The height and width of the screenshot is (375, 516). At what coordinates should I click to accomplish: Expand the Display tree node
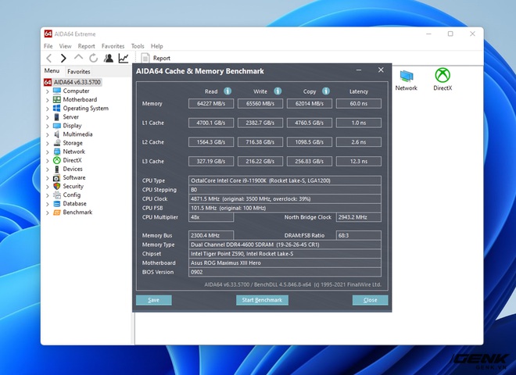[x=48, y=126]
